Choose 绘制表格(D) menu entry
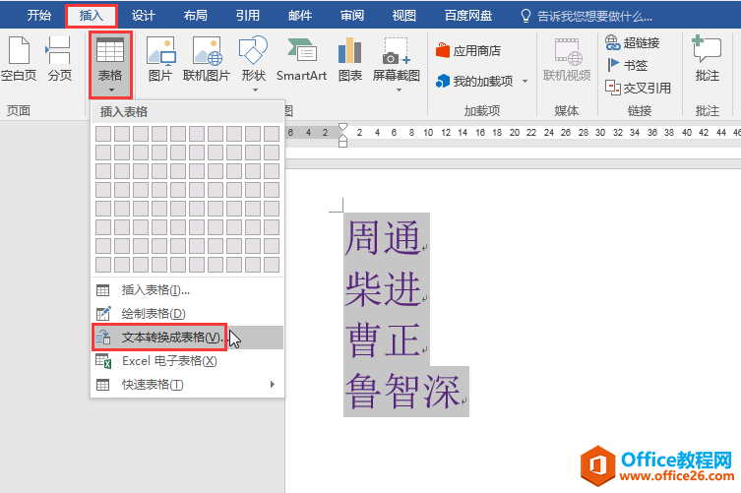Screen dimensions: 741x493 click(x=188, y=313)
